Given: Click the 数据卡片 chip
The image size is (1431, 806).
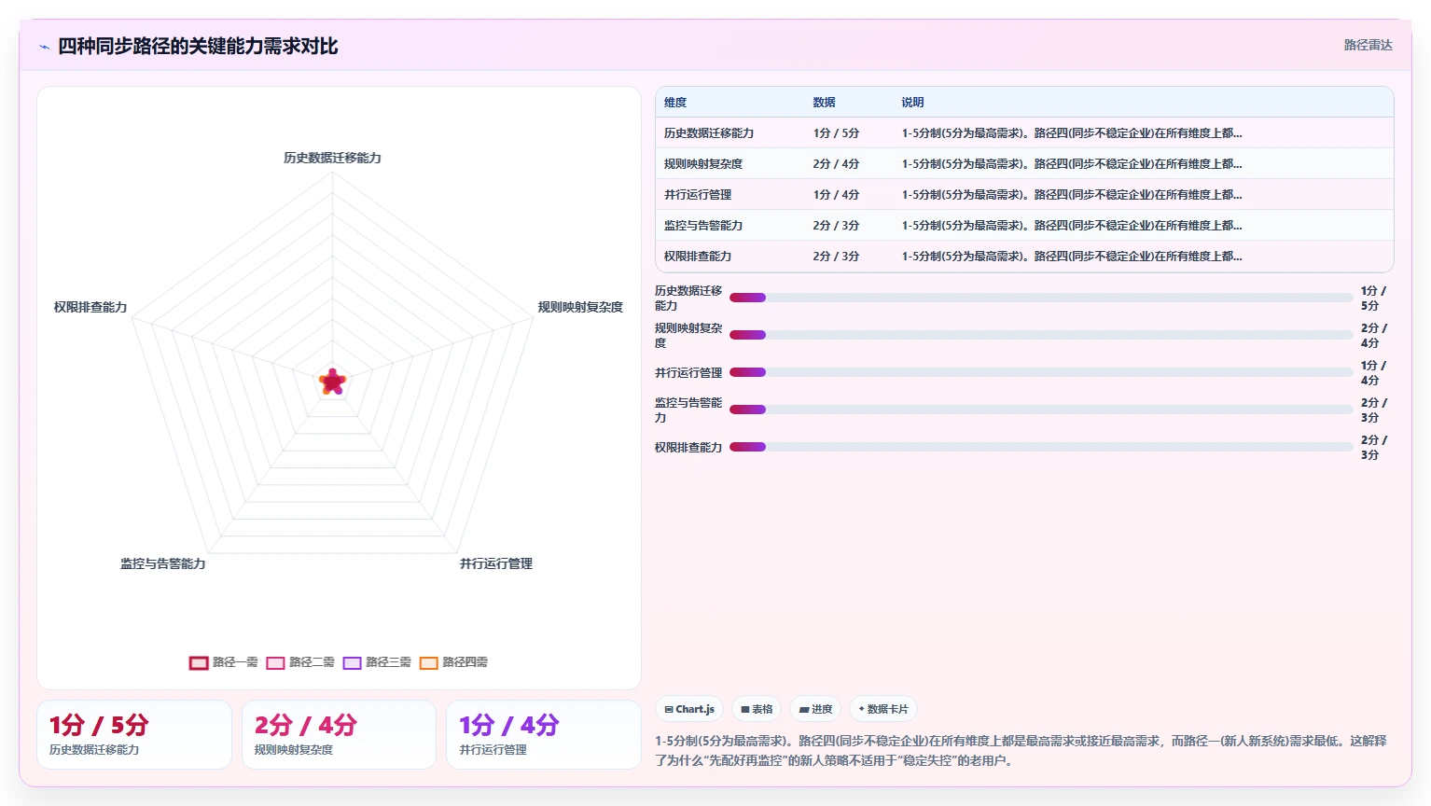Looking at the screenshot, I should pos(883,709).
